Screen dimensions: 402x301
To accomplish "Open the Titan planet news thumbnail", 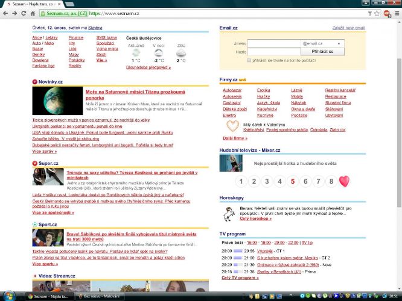I will click(x=57, y=101).
